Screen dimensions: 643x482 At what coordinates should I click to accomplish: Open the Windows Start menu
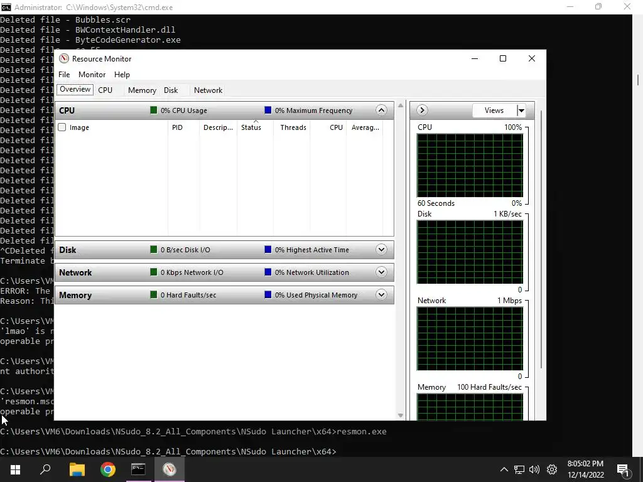(x=15, y=469)
